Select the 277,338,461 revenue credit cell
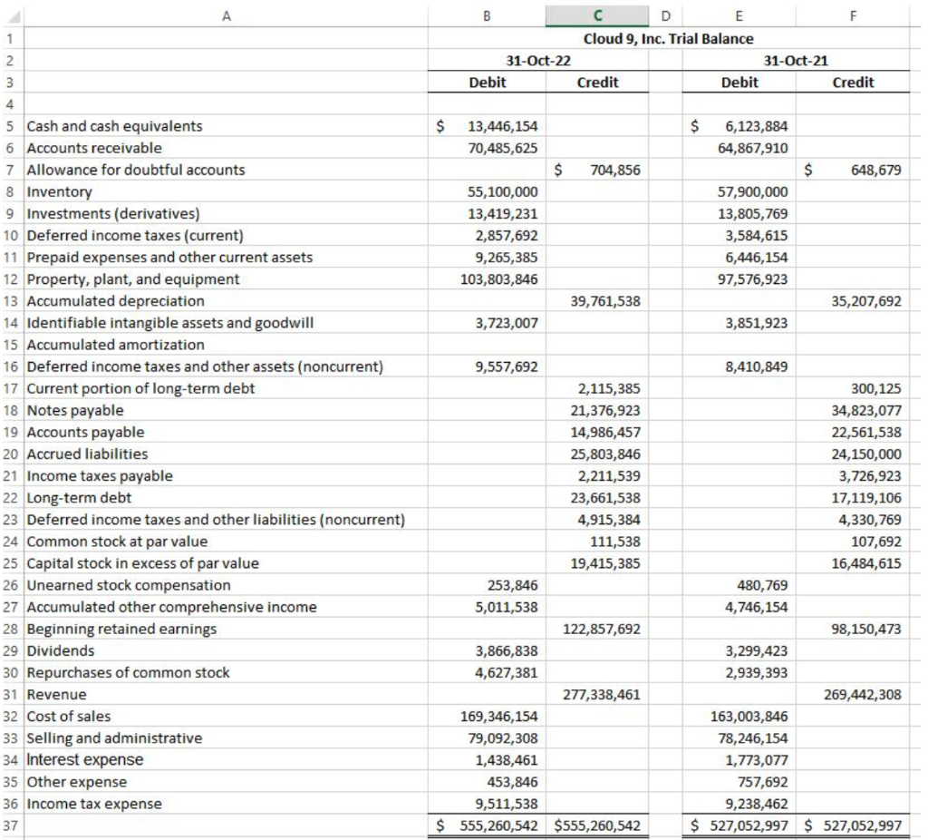 [x=595, y=694]
